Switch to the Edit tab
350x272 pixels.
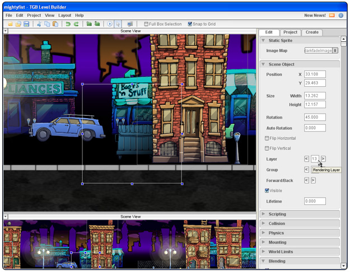269,32
